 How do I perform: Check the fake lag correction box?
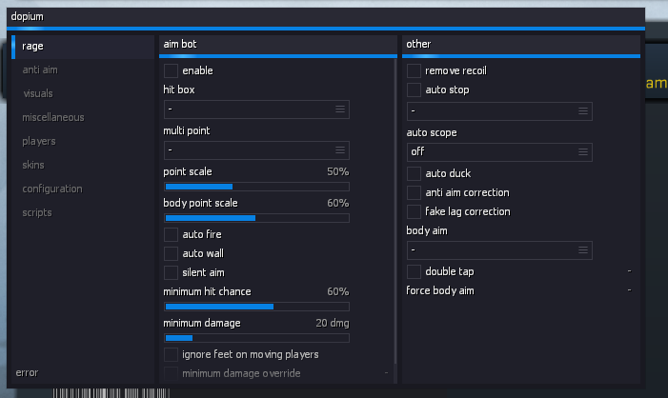tap(415, 211)
